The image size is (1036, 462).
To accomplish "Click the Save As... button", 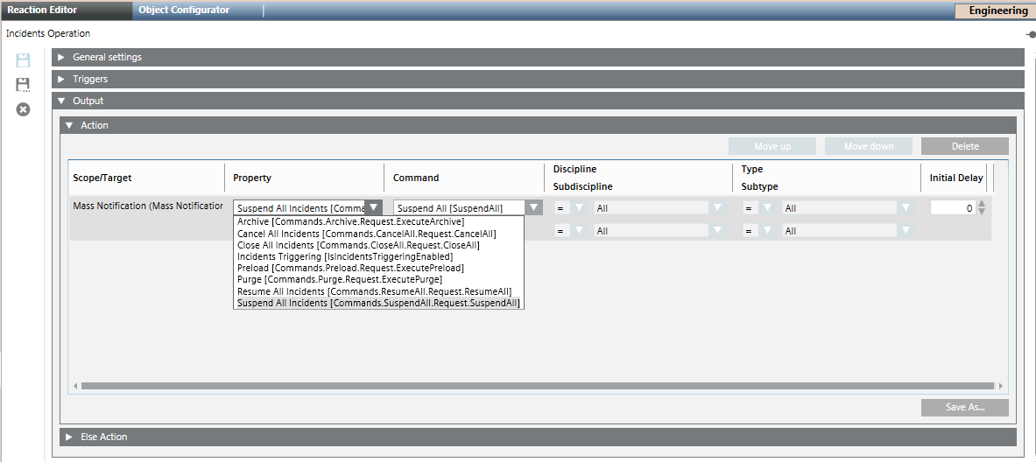I will 964,408.
